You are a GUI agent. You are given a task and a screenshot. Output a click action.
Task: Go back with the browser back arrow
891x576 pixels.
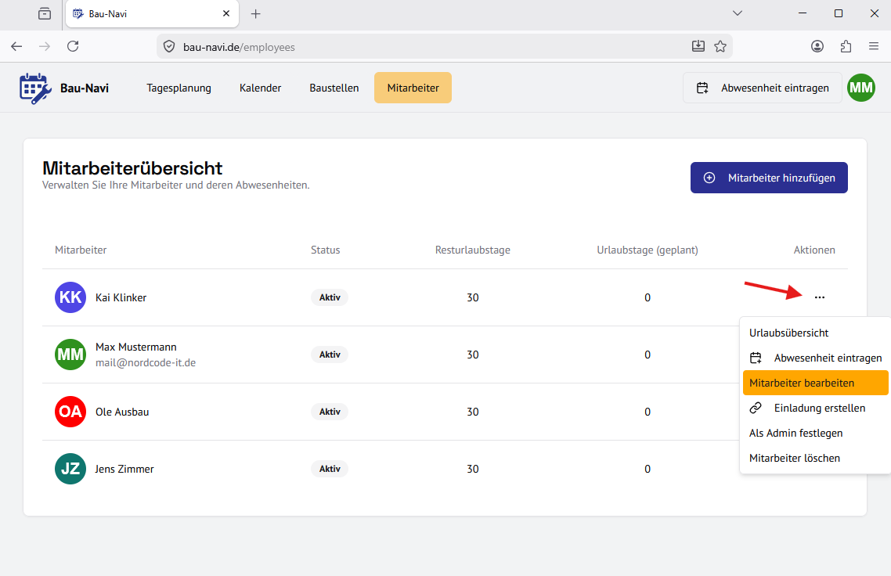point(16,47)
